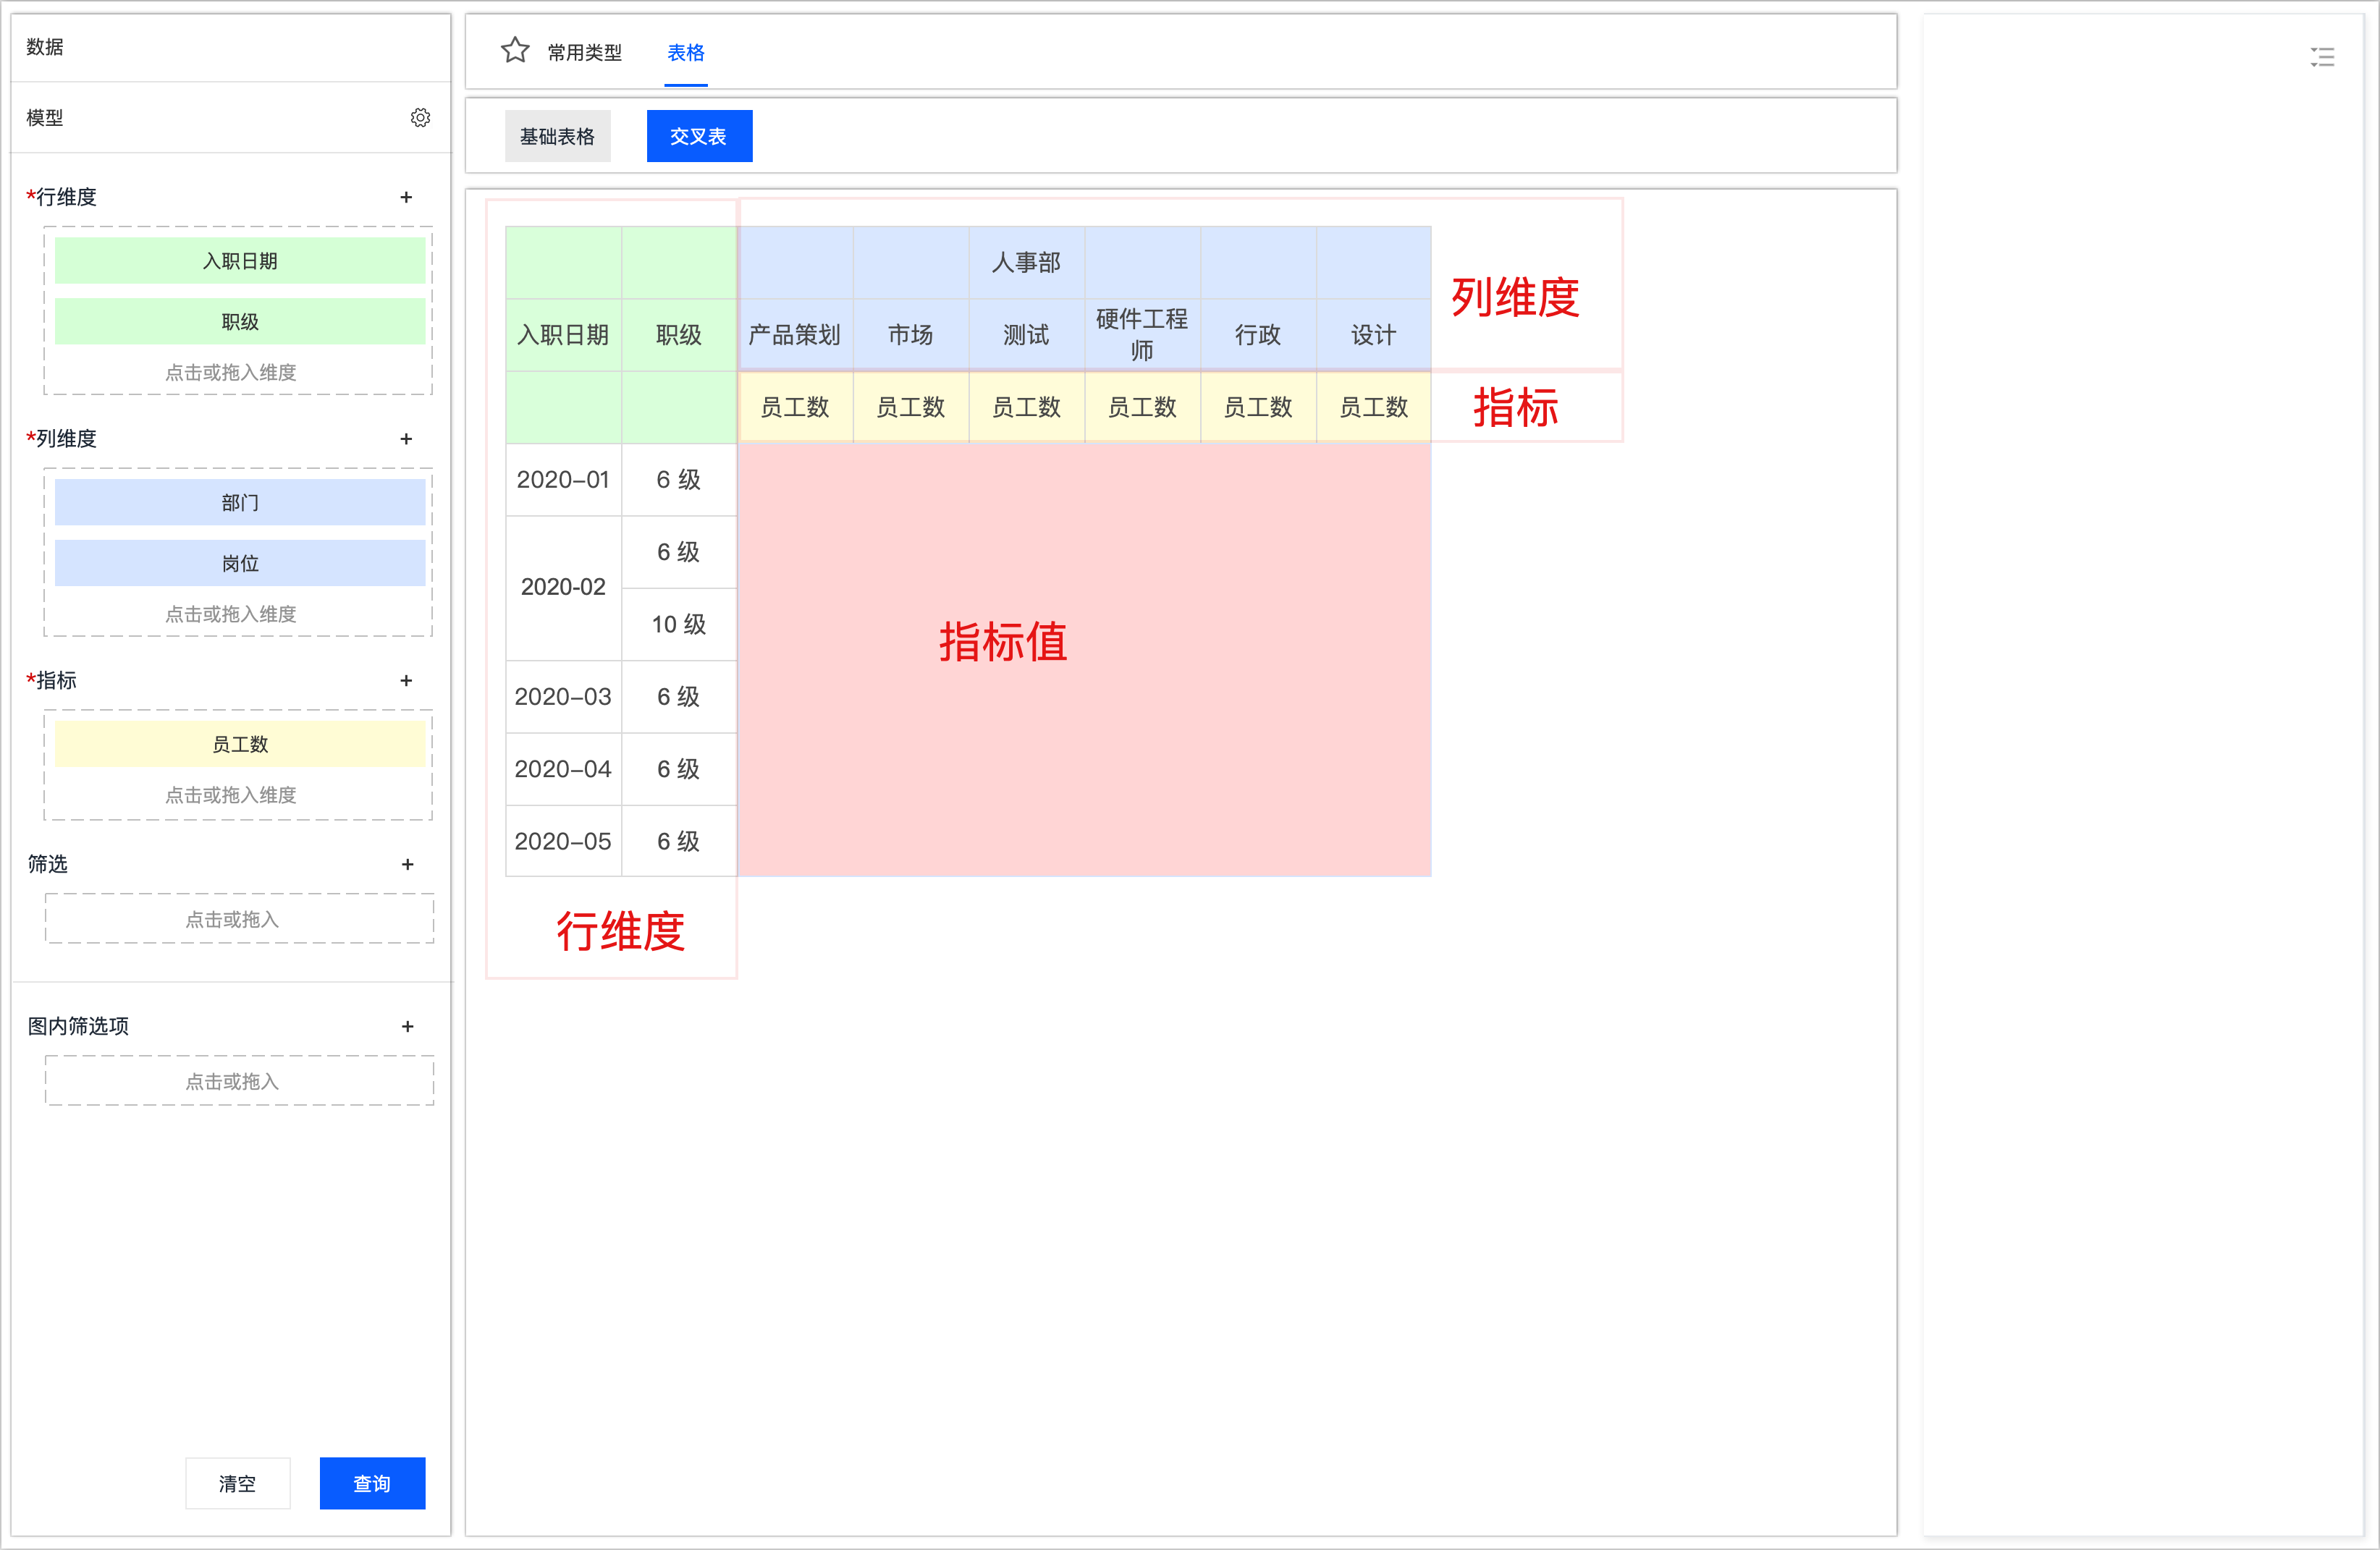
Task: Click plus icon beside 行维度
Action: (x=406, y=197)
